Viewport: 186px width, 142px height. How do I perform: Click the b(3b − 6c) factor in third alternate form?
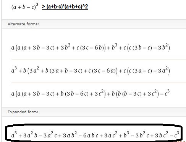(74, 94)
